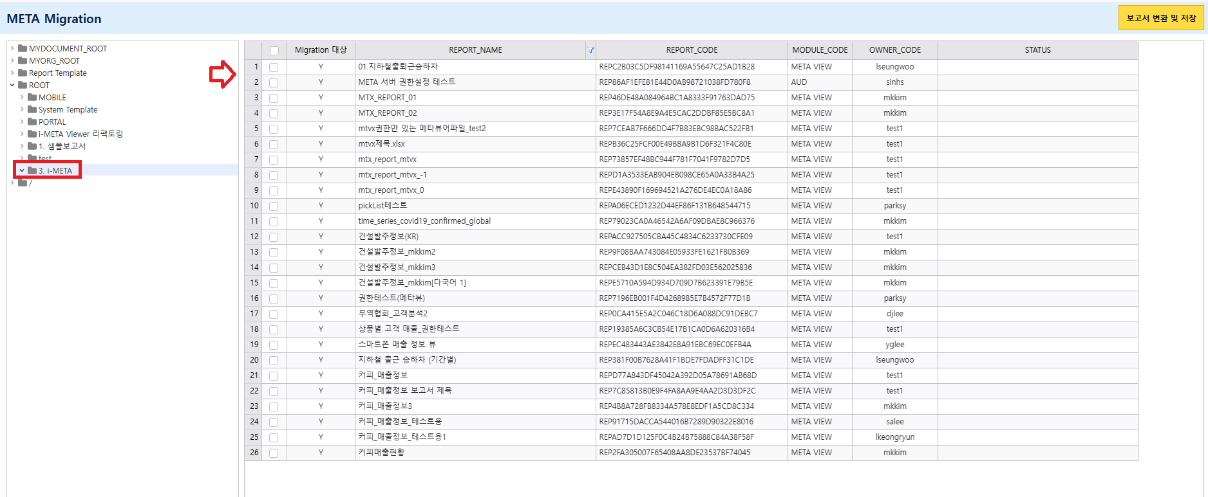This screenshot has height=497, width=1208.
Task: Collapse the 3. i-META tree node
Action: [x=22, y=170]
